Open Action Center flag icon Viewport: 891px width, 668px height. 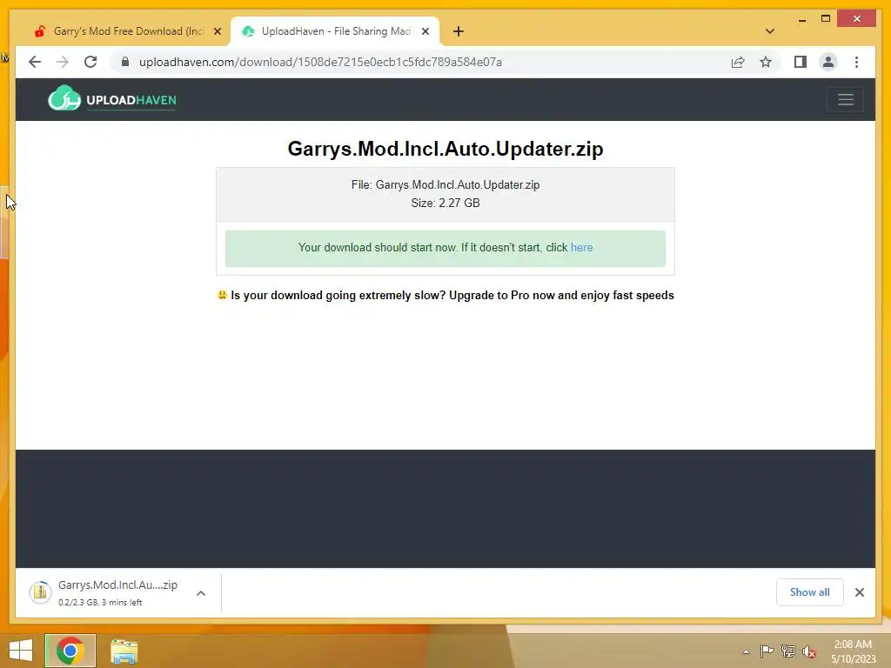(x=767, y=651)
